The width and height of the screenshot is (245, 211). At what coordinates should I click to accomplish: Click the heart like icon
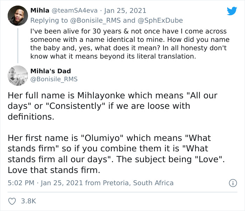tap(12, 201)
